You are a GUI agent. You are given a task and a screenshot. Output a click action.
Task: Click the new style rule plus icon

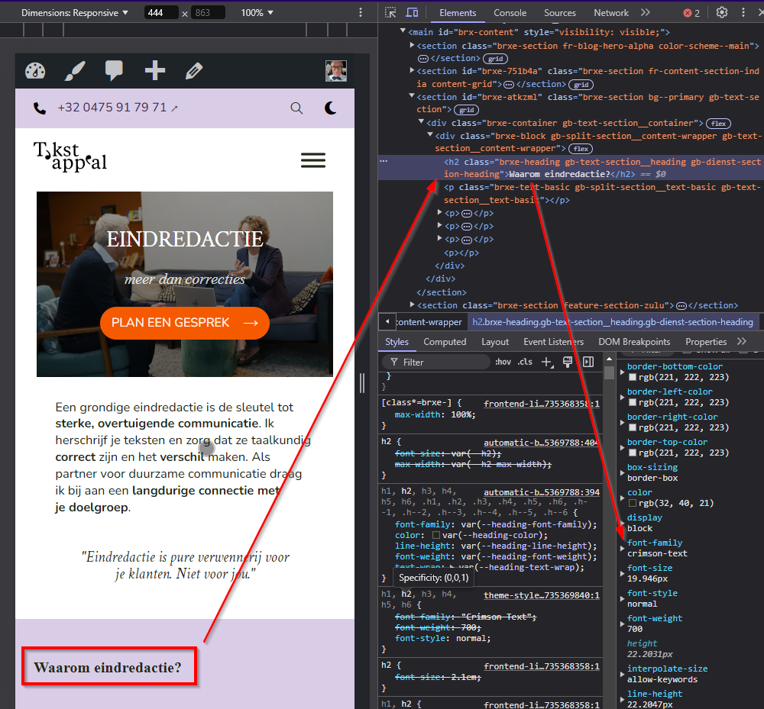[548, 362]
